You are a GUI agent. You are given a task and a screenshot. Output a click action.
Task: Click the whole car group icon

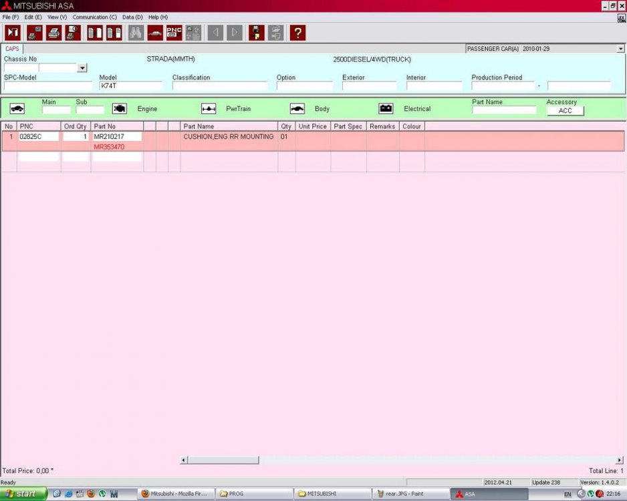[17, 108]
